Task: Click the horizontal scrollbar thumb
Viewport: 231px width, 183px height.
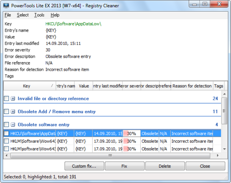Action: click(110, 155)
